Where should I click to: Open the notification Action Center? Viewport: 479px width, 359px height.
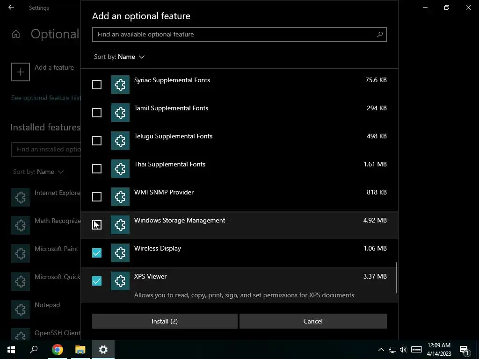point(464,350)
